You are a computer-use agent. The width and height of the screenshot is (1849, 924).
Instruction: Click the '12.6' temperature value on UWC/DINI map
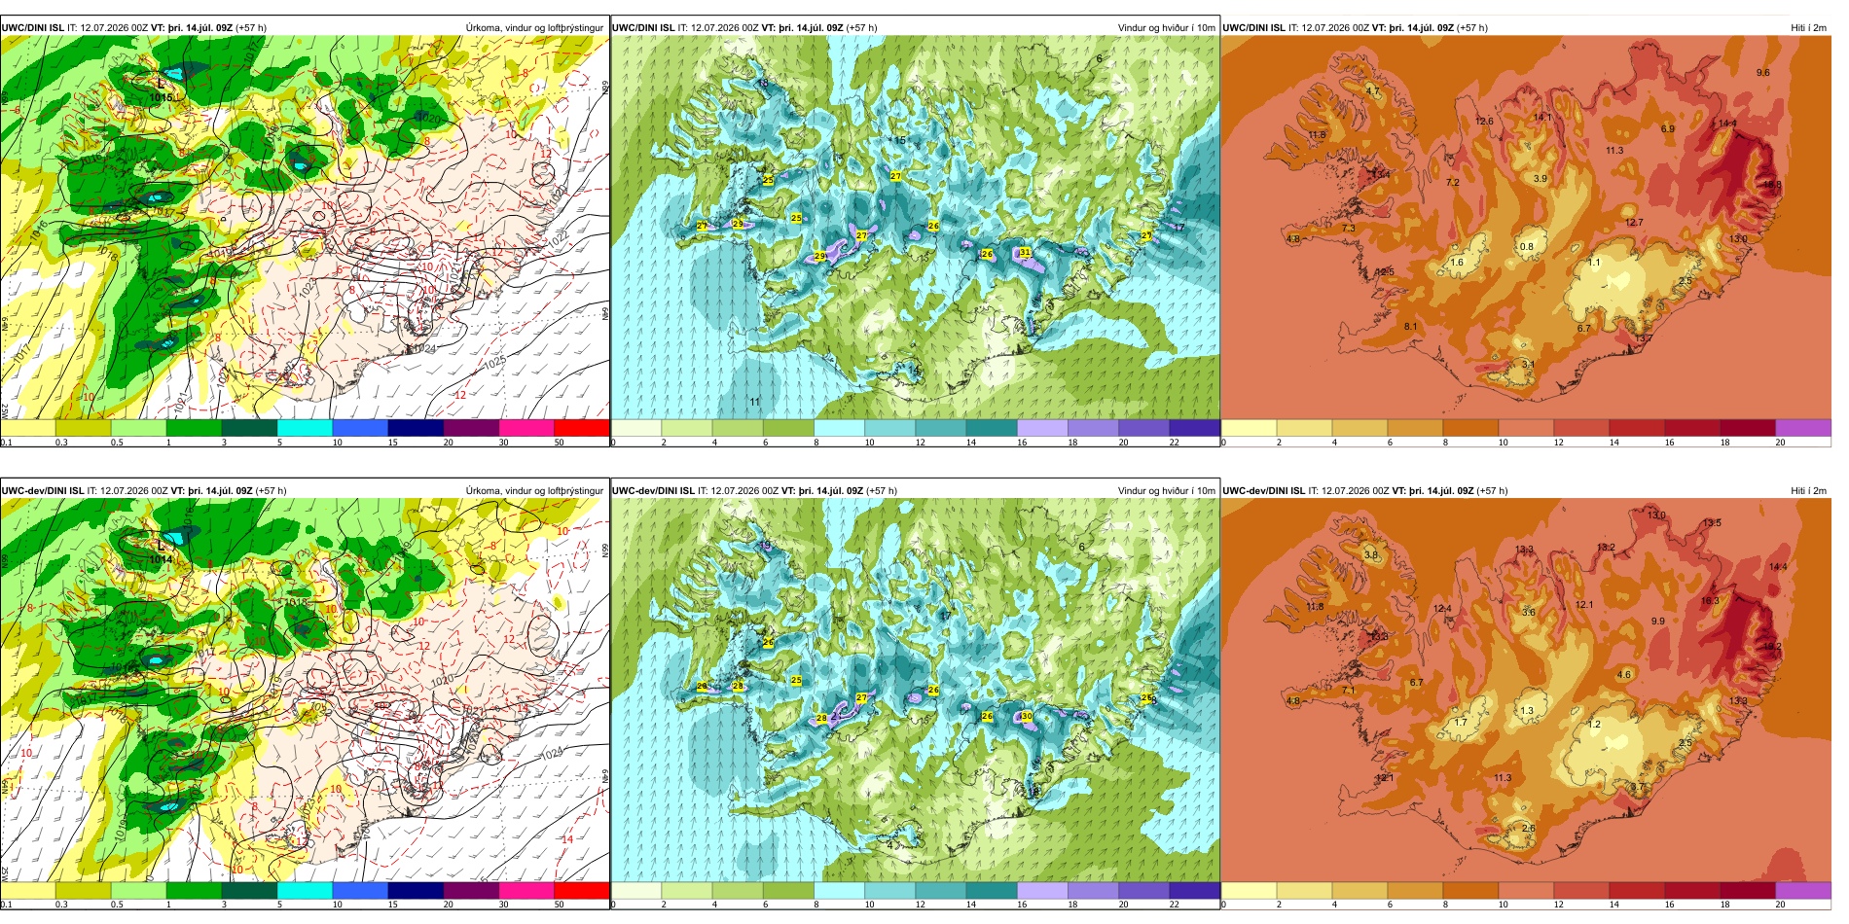point(1484,122)
